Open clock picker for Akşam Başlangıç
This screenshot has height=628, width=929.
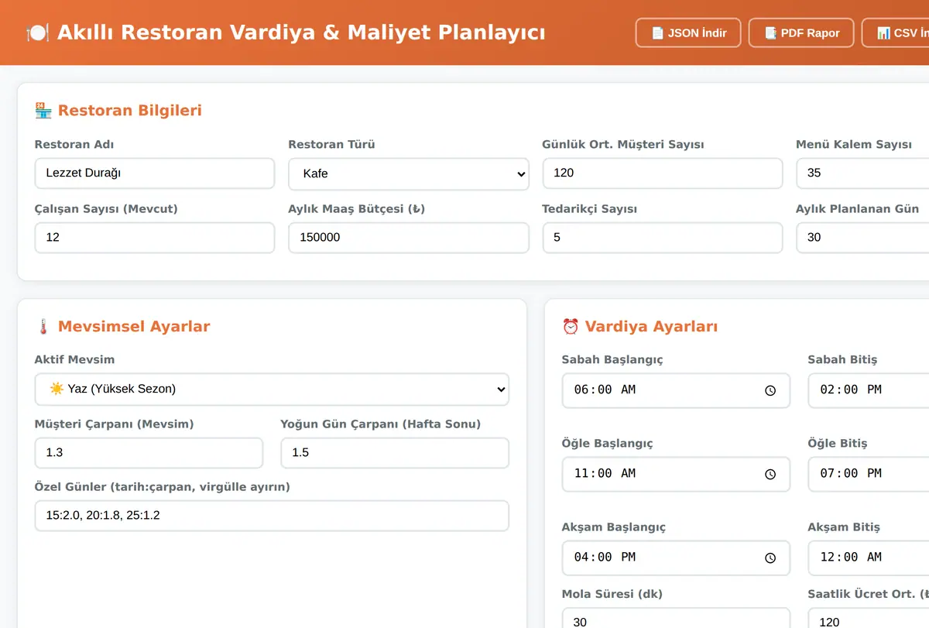click(x=770, y=558)
